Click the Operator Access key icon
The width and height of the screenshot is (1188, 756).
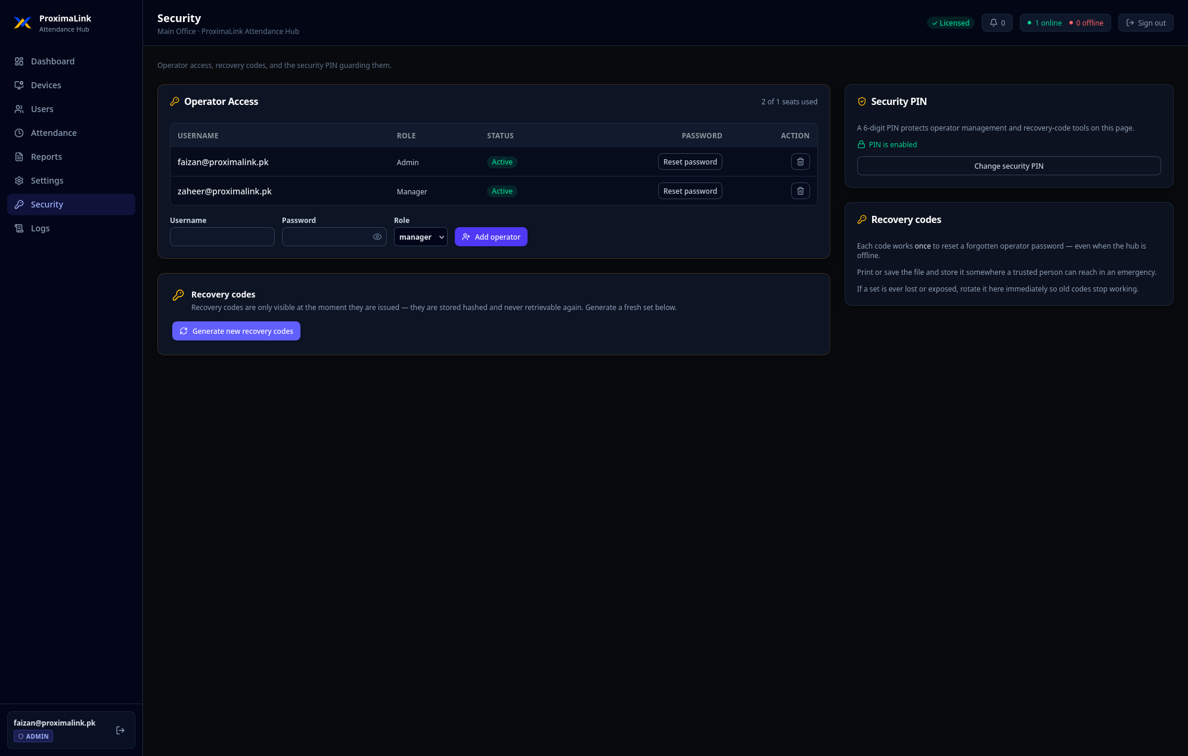[175, 101]
